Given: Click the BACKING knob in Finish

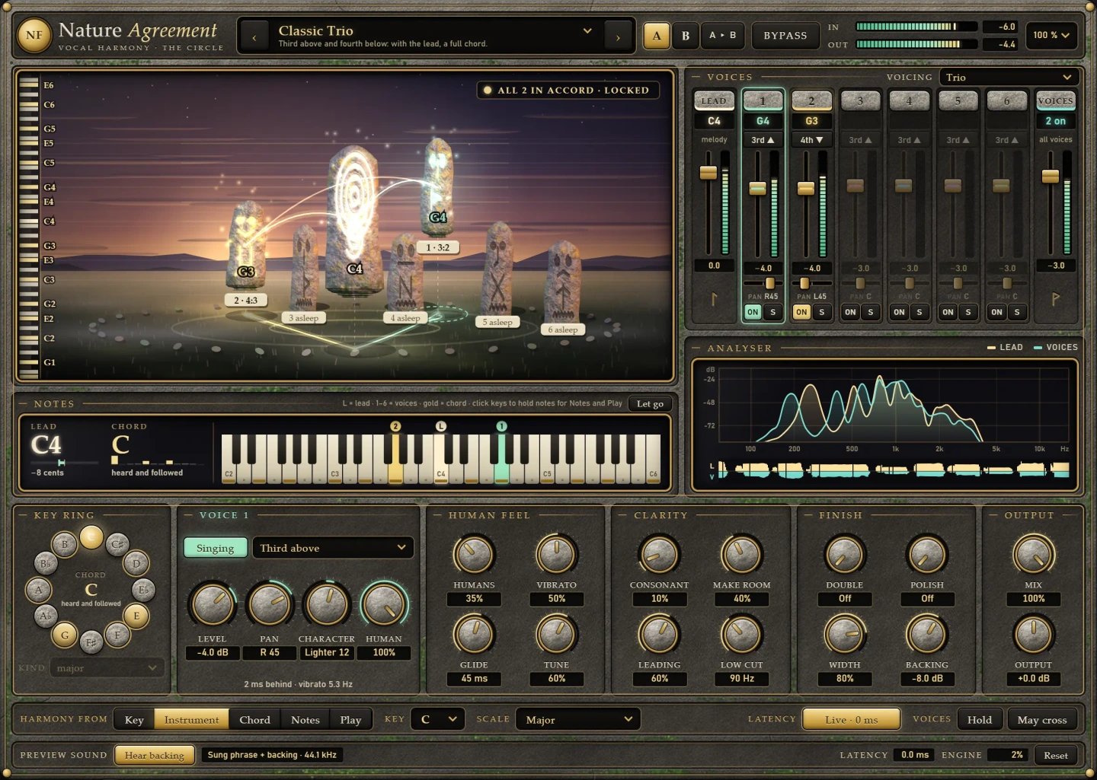Looking at the screenshot, I should click(927, 634).
